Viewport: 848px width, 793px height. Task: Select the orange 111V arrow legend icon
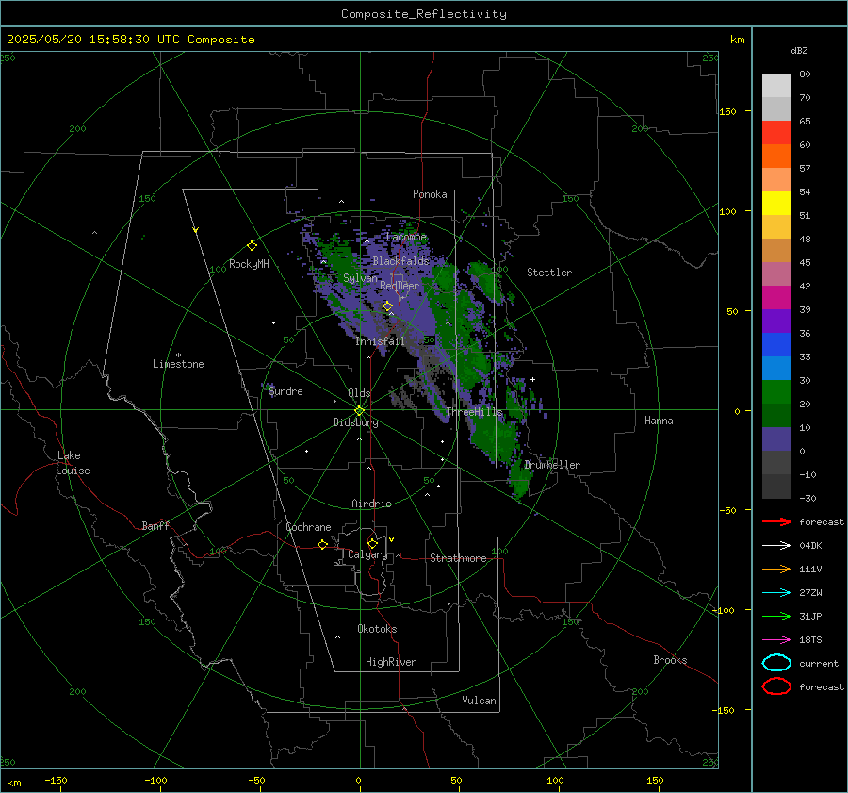pyautogui.click(x=776, y=569)
